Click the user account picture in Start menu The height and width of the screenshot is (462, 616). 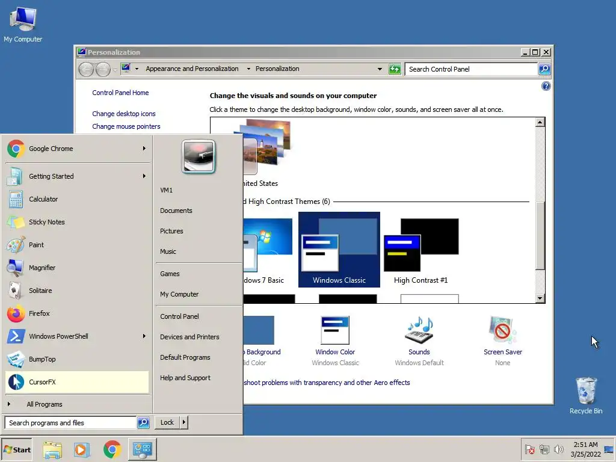(x=199, y=157)
